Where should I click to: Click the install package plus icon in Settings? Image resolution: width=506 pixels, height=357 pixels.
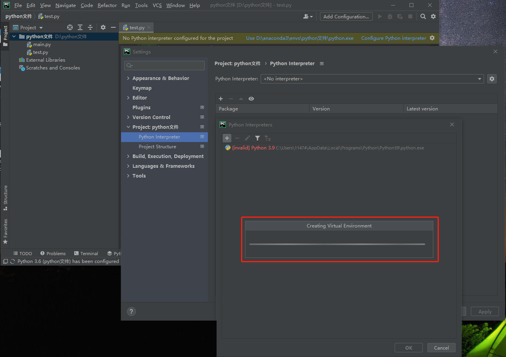pos(221,99)
